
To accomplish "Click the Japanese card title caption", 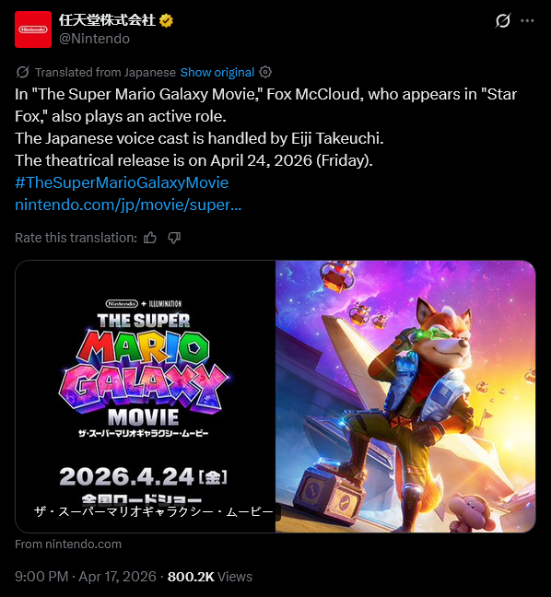I will 154,511.
